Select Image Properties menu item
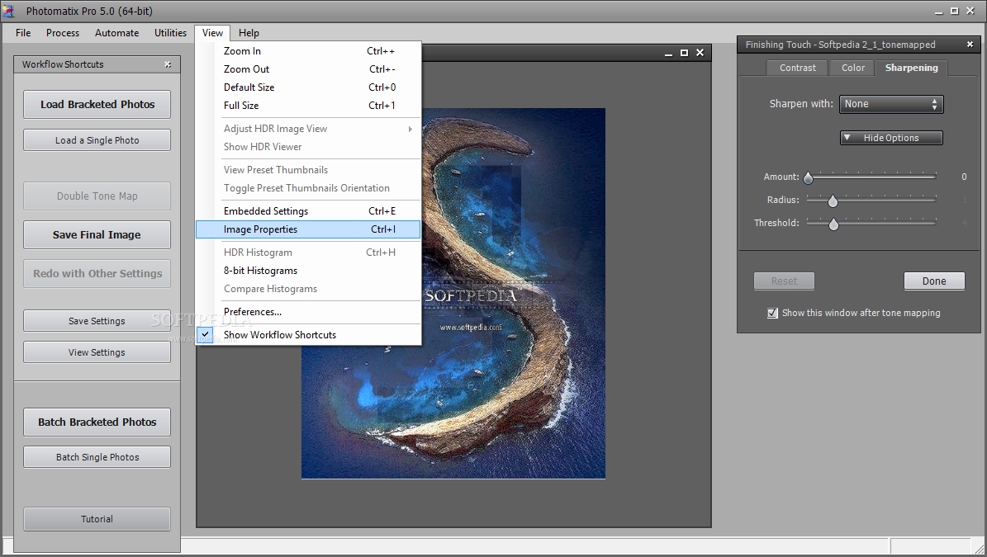The image size is (987, 557). pyautogui.click(x=308, y=229)
